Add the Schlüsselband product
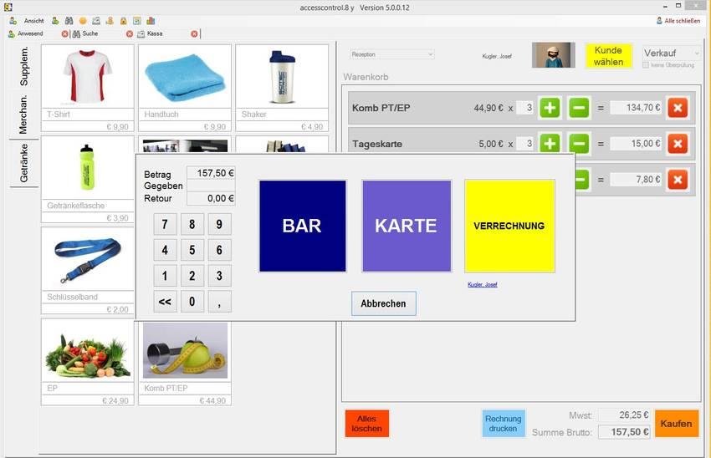The height and width of the screenshot is (458, 711). point(88,271)
